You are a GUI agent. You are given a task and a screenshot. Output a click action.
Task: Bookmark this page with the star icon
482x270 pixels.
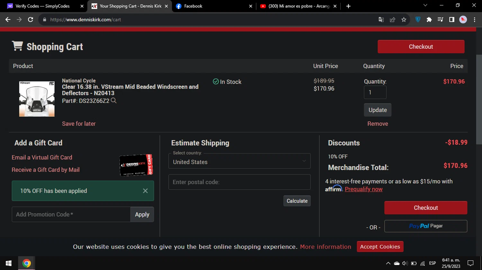coord(404,20)
